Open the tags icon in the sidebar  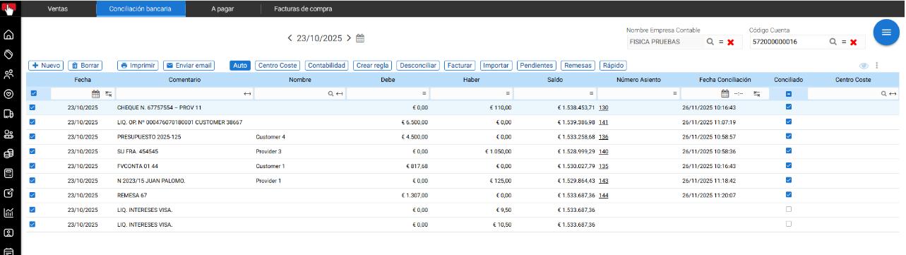(9, 54)
